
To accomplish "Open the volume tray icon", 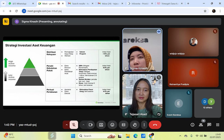I will coord(201,136).
